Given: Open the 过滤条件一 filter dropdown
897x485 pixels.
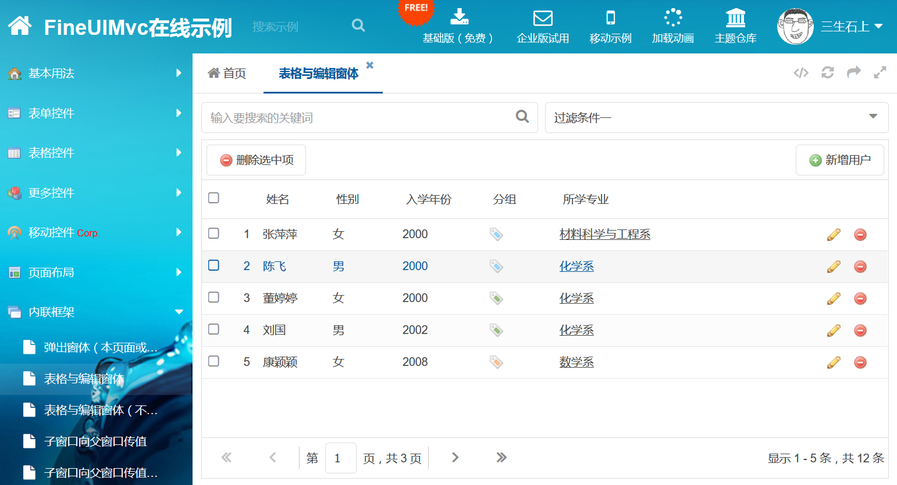Looking at the screenshot, I should [x=716, y=118].
